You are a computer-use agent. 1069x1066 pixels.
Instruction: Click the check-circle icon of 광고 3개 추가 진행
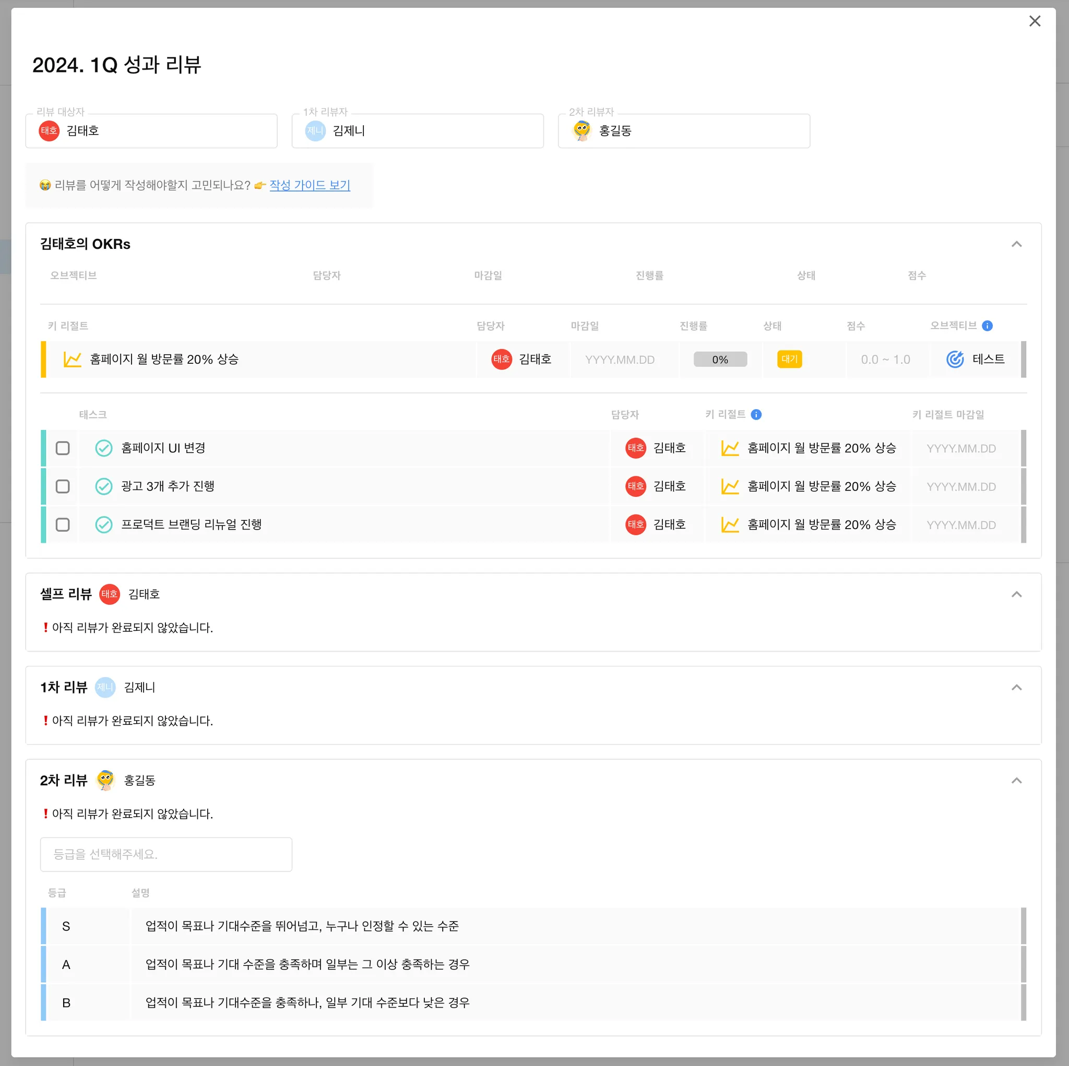pyautogui.click(x=103, y=486)
